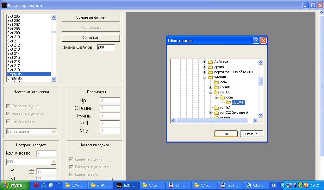Click the folder tree scroll down arrow

pyautogui.click(x=261, y=115)
